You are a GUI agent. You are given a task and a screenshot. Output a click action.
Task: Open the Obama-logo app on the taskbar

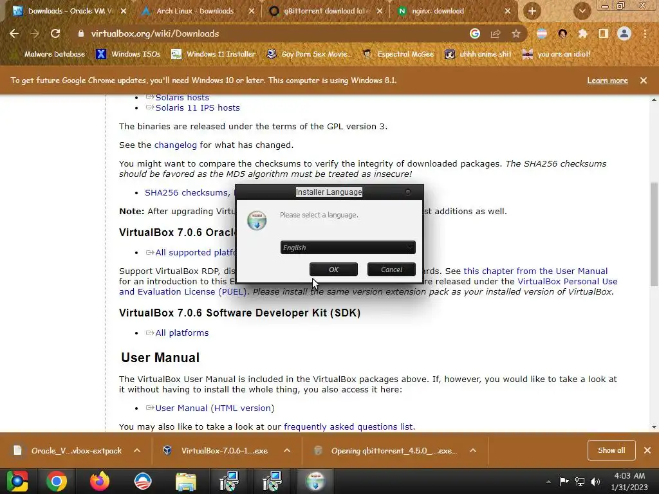(143, 481)
